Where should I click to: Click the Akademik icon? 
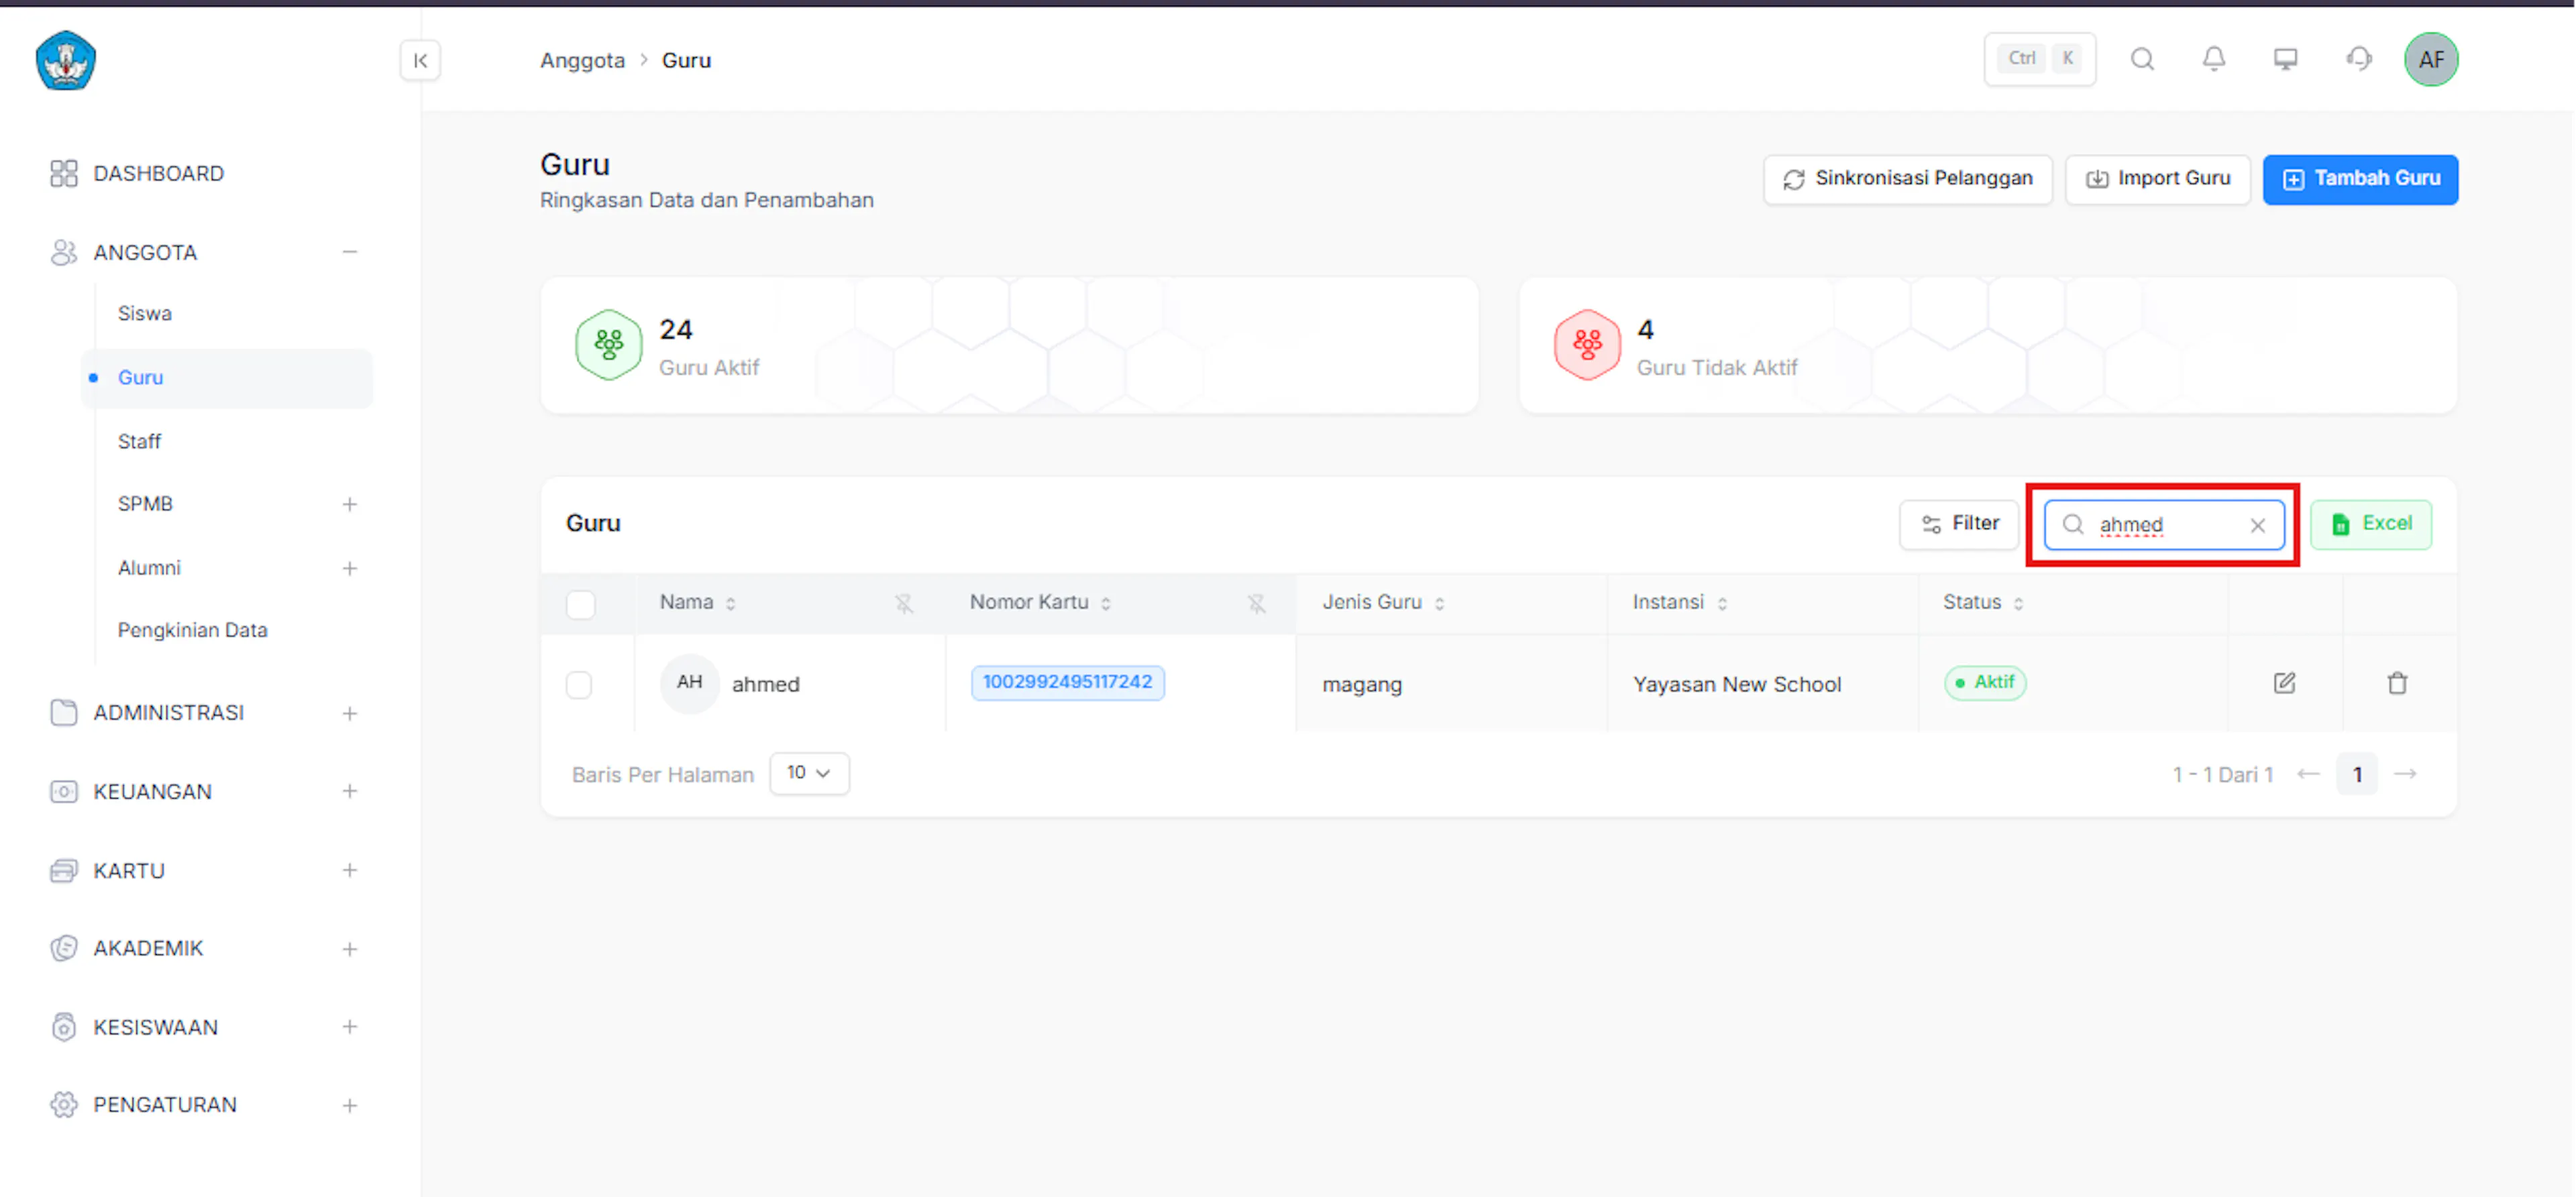click(x=64, y=948)
